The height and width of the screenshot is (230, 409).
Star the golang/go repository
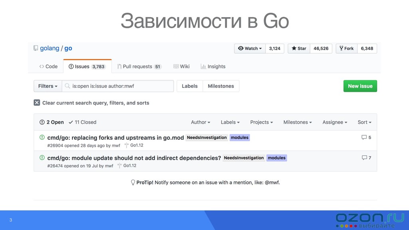(299, 48)
